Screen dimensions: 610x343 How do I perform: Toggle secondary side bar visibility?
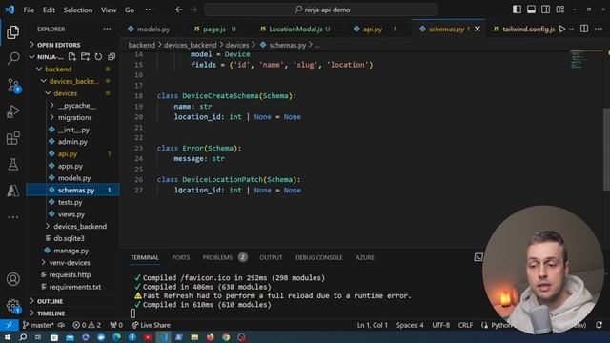click(x=545, y=10)
